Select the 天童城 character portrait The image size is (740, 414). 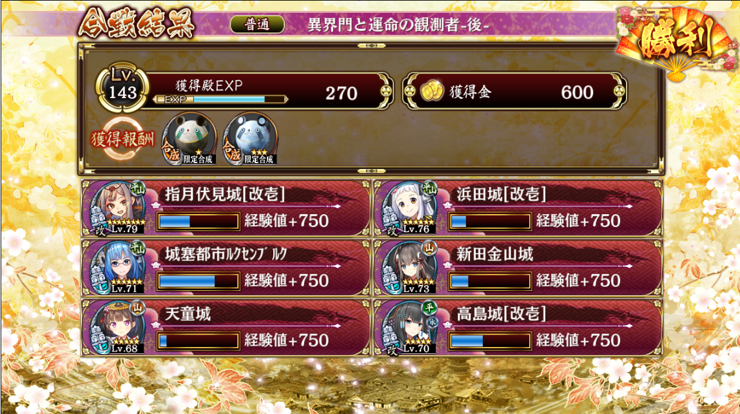[117, 328]
